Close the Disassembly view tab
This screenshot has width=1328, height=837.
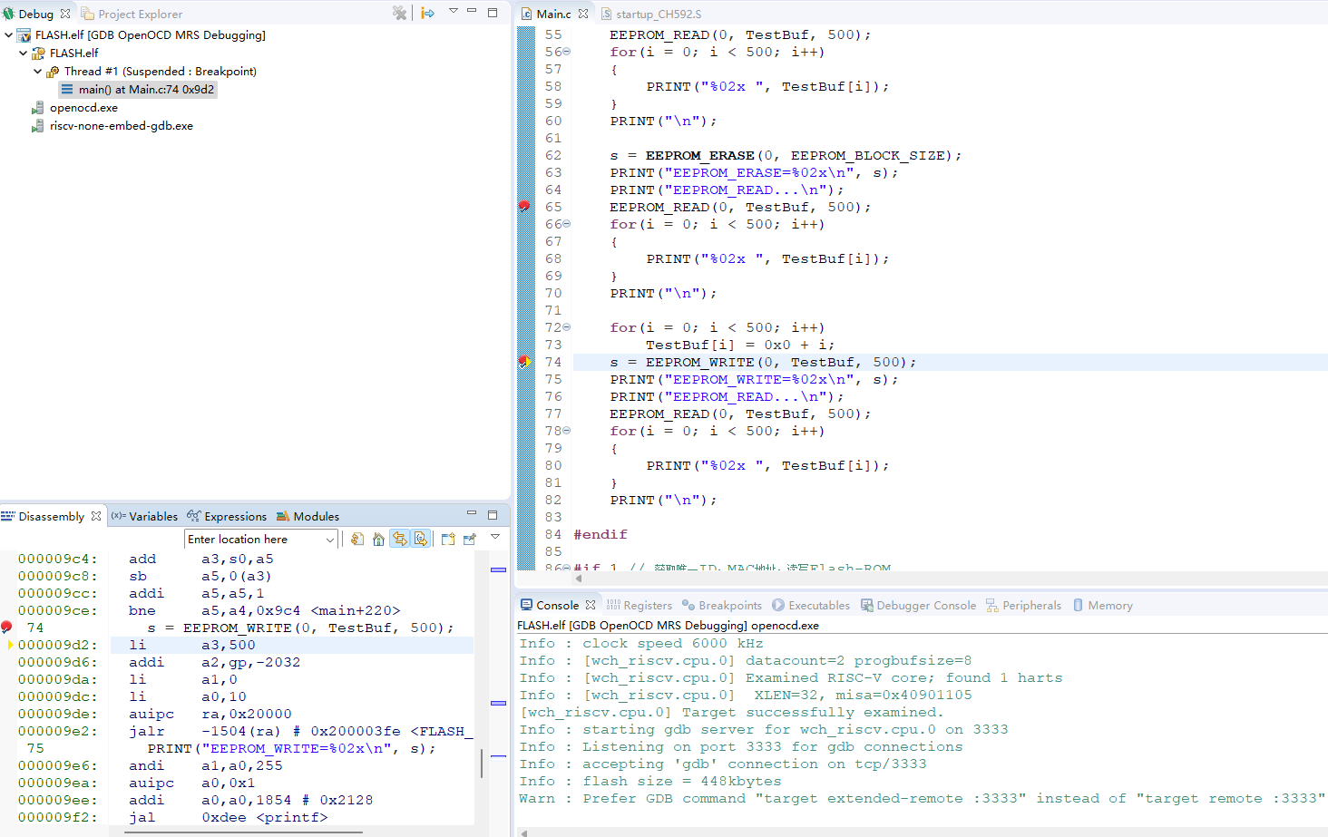coord(96,516)
